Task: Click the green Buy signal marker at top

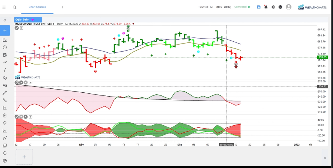Action: coord(128,28)
